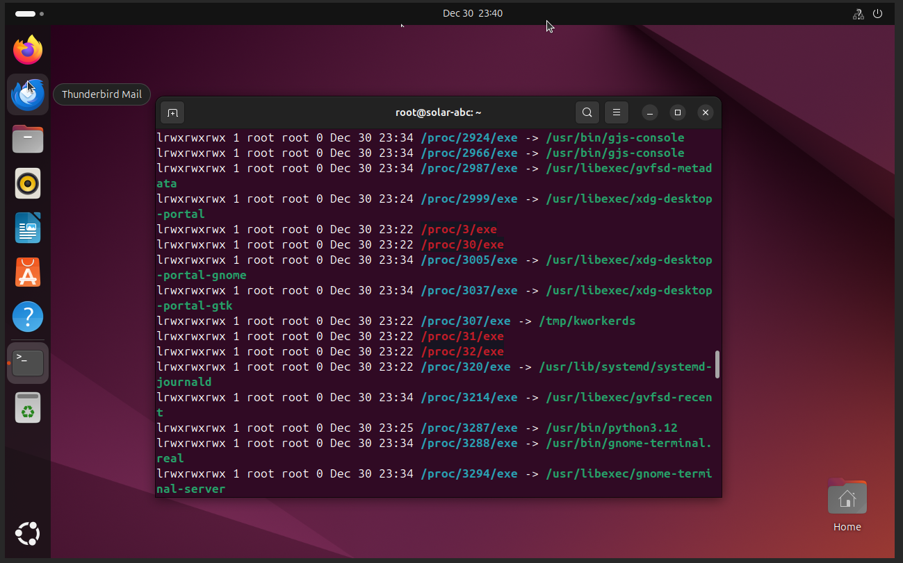Click the Activities workspace indicator

29,13
